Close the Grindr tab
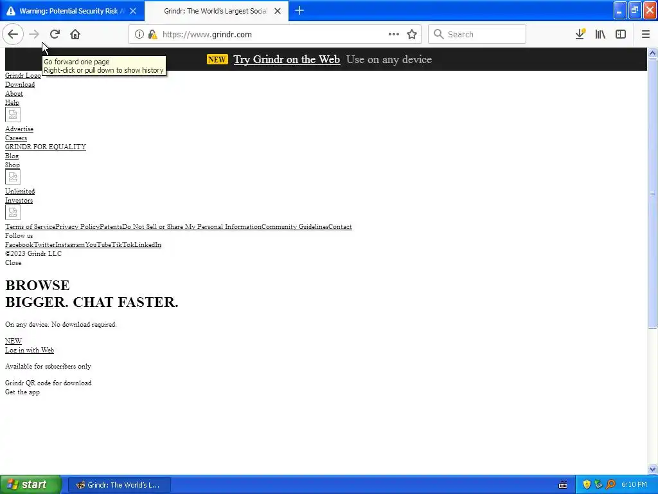Image resolution: width=658 pixels, height=494 pixels. (278, 11)
